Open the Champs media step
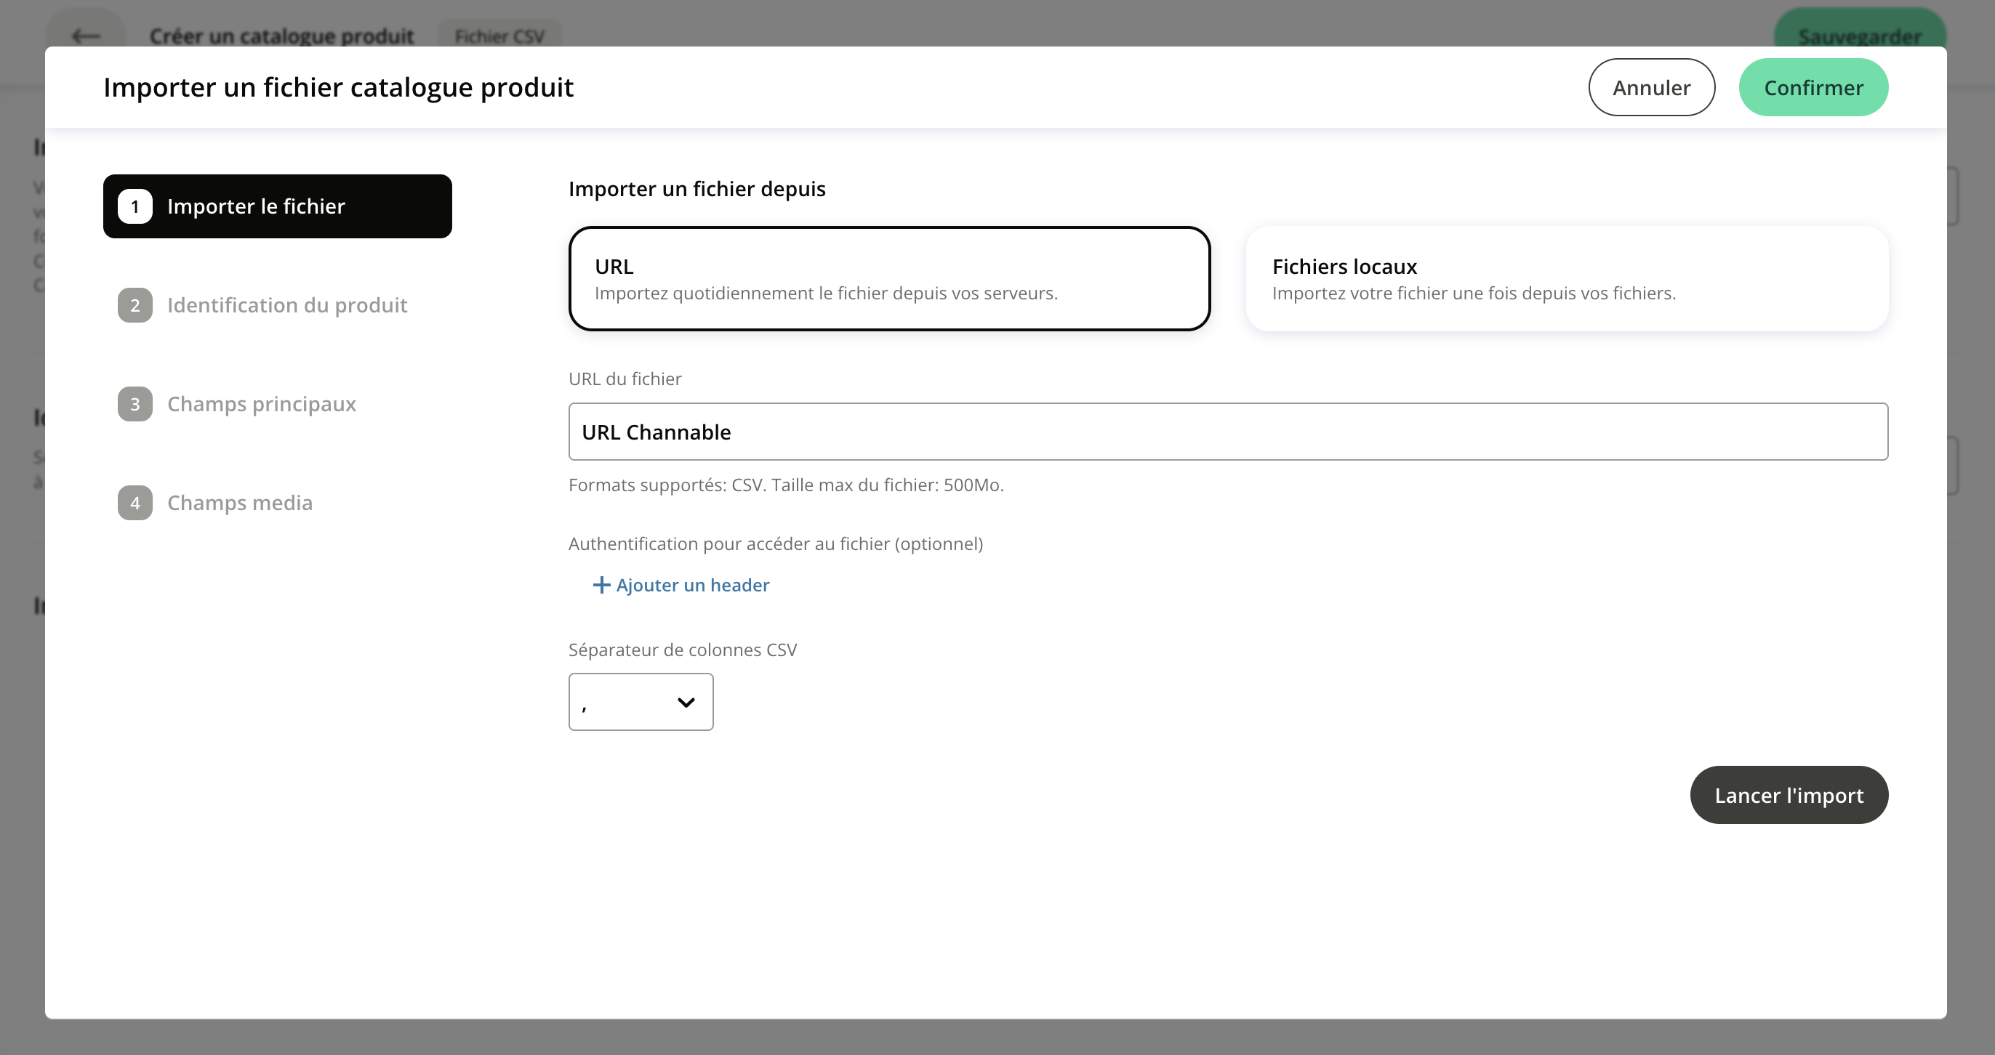Viewport: 1995px width, 1055px height. point(239,503)
